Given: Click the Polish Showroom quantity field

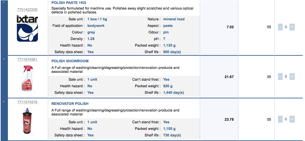Looking at the screenshot, I should (x=286, y=77).
